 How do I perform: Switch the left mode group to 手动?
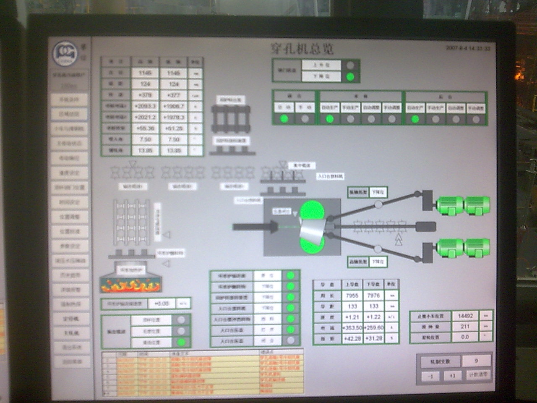305,108
